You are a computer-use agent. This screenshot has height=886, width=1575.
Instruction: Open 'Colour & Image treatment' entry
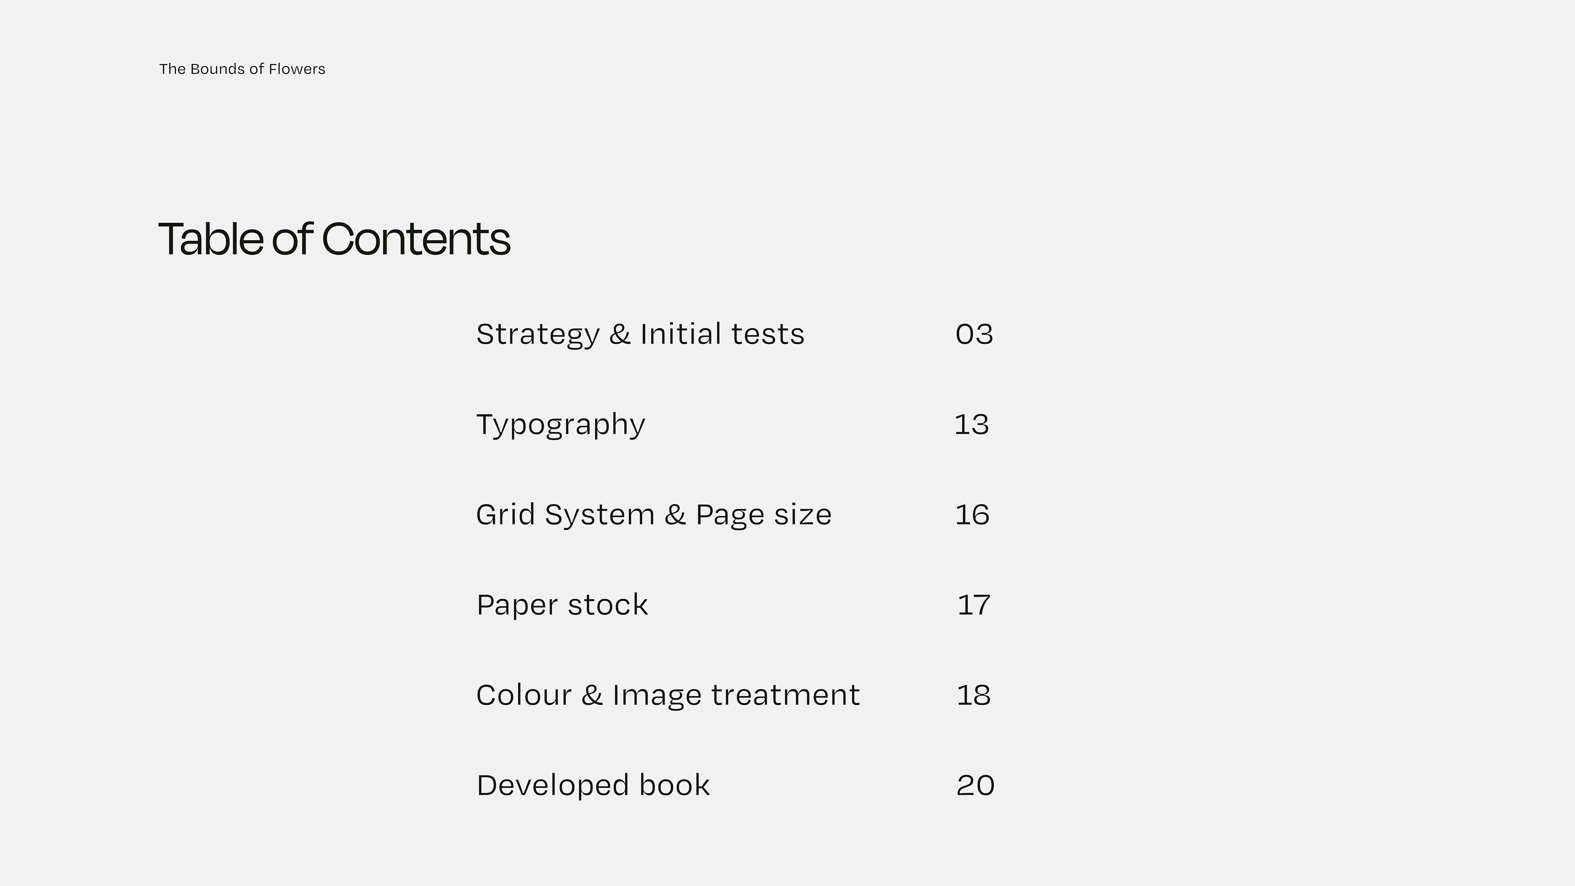click(x=668, y=695)
